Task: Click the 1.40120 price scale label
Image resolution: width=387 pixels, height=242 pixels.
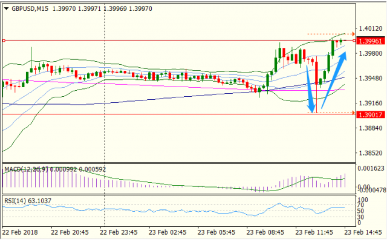Action: [x=369, y=28]
